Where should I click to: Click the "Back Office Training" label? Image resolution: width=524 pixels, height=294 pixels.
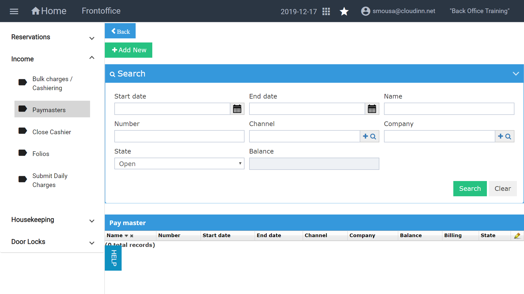[x=480, y=11]
